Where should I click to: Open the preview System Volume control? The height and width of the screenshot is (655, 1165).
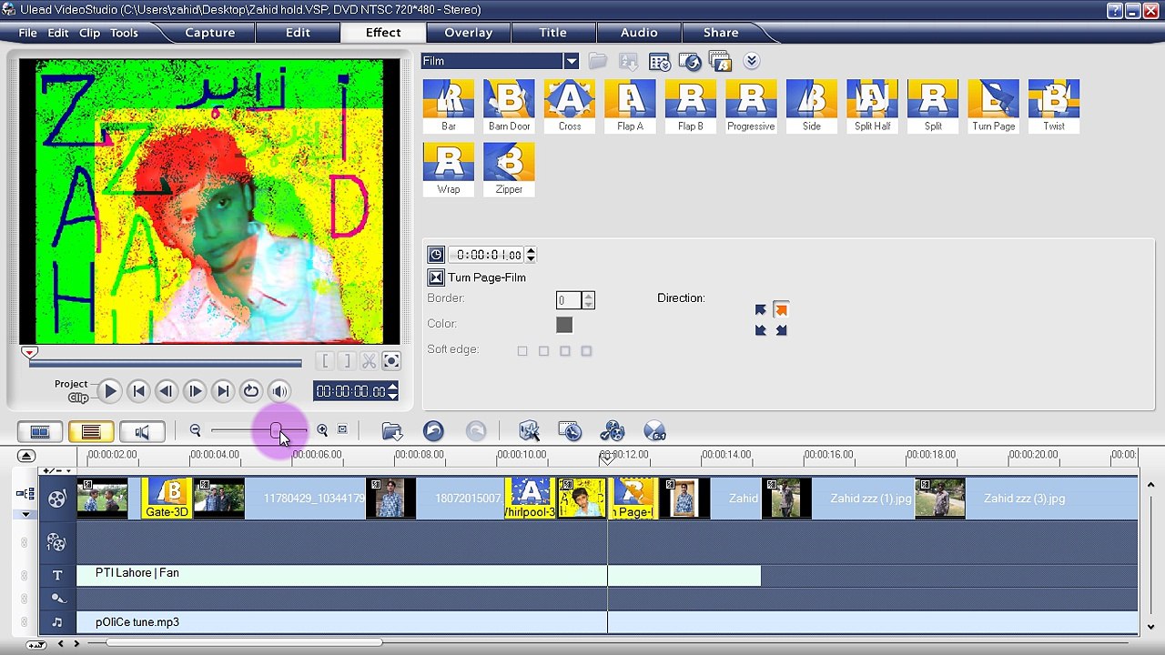(279, 391)
